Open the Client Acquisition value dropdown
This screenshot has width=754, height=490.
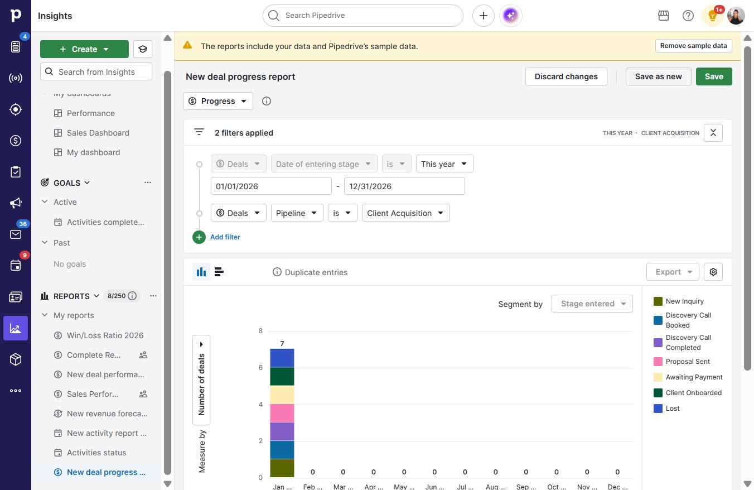405,213
